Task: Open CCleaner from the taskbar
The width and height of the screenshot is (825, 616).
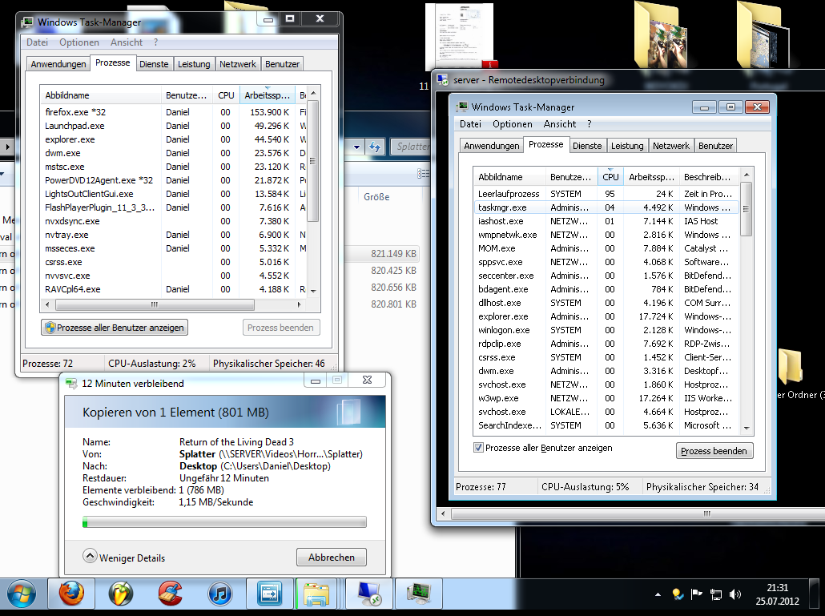Action: click(x=170, y=594)
